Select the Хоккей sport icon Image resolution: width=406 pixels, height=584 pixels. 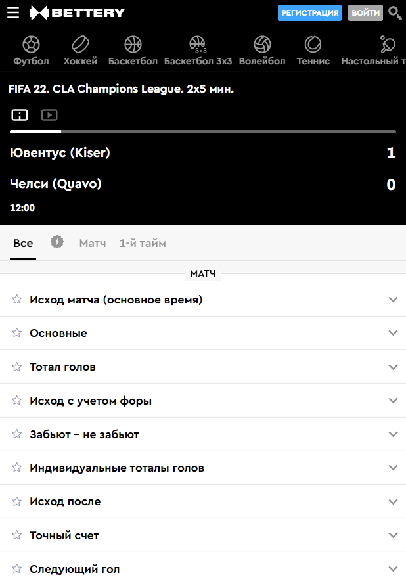click(x=80, y=45)
